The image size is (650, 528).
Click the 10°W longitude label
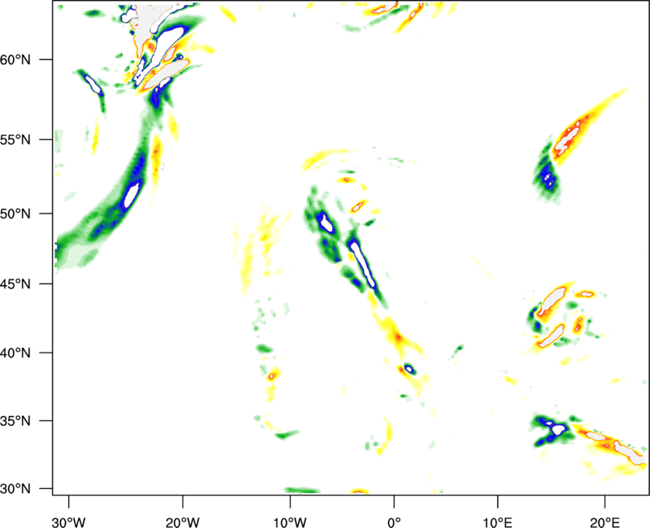tap(290, 522)
